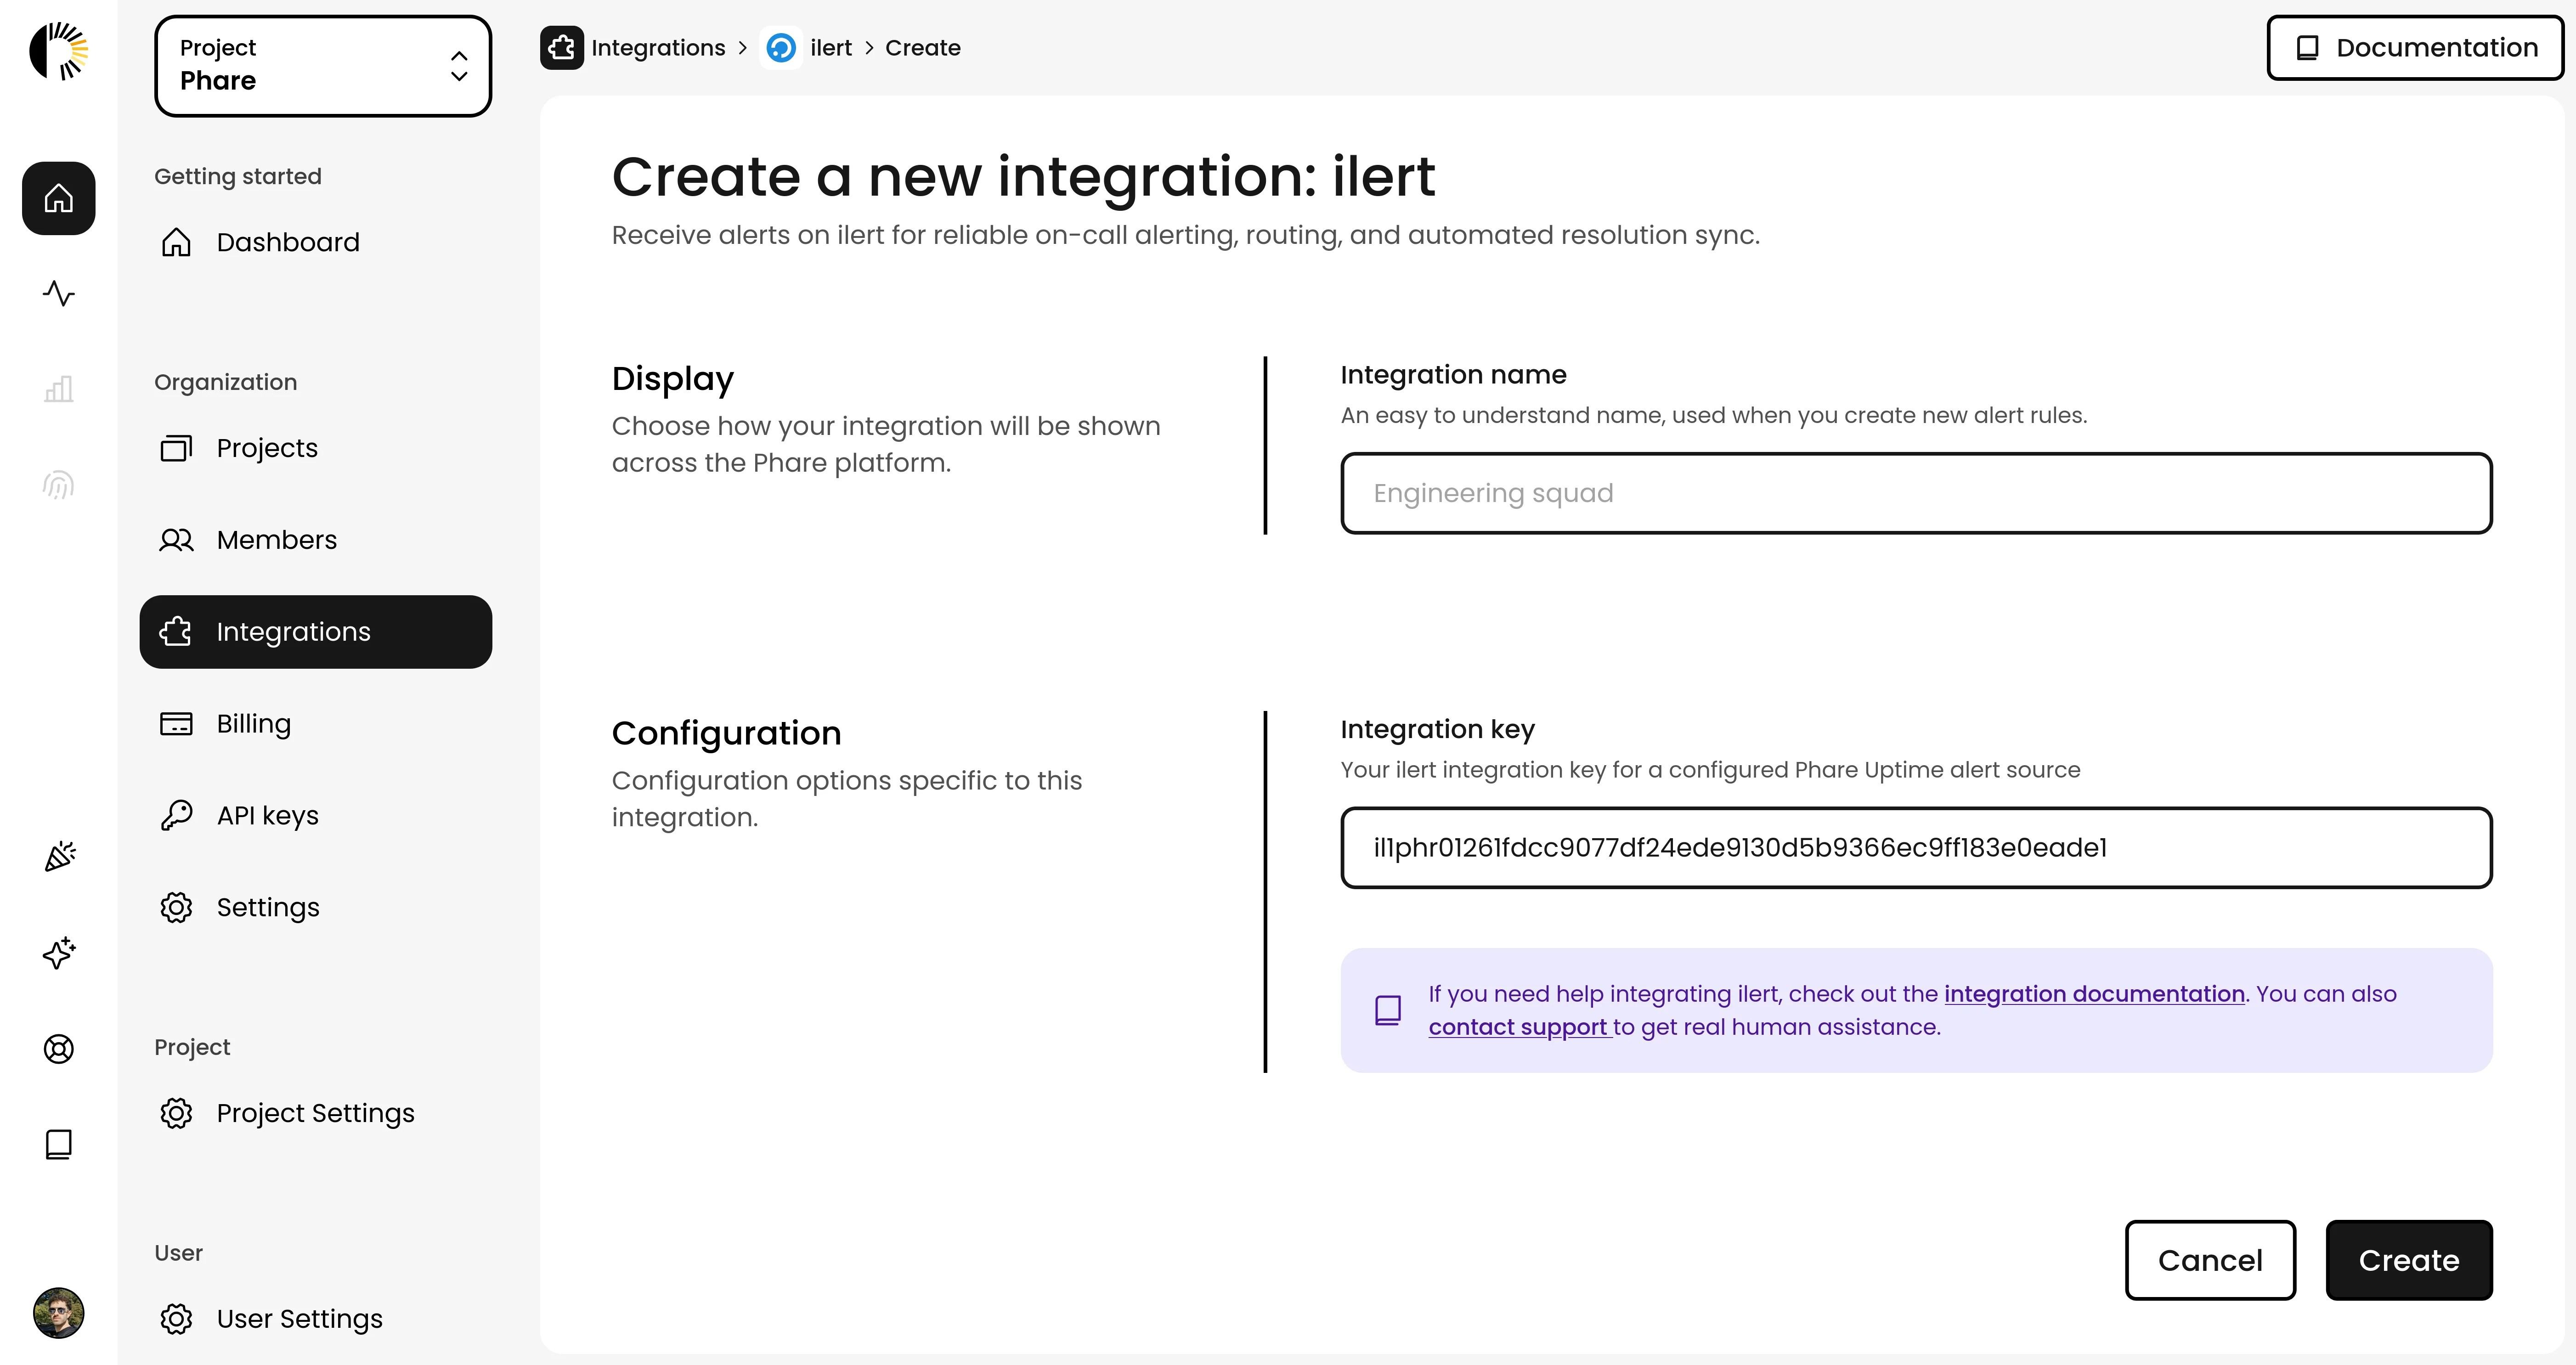Switch to Integrations in the navigation menu
Screen dimensions: 2576x1365
click(x=293, y=631)
